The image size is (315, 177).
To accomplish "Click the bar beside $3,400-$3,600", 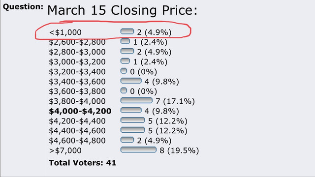I will pos(131,81).
